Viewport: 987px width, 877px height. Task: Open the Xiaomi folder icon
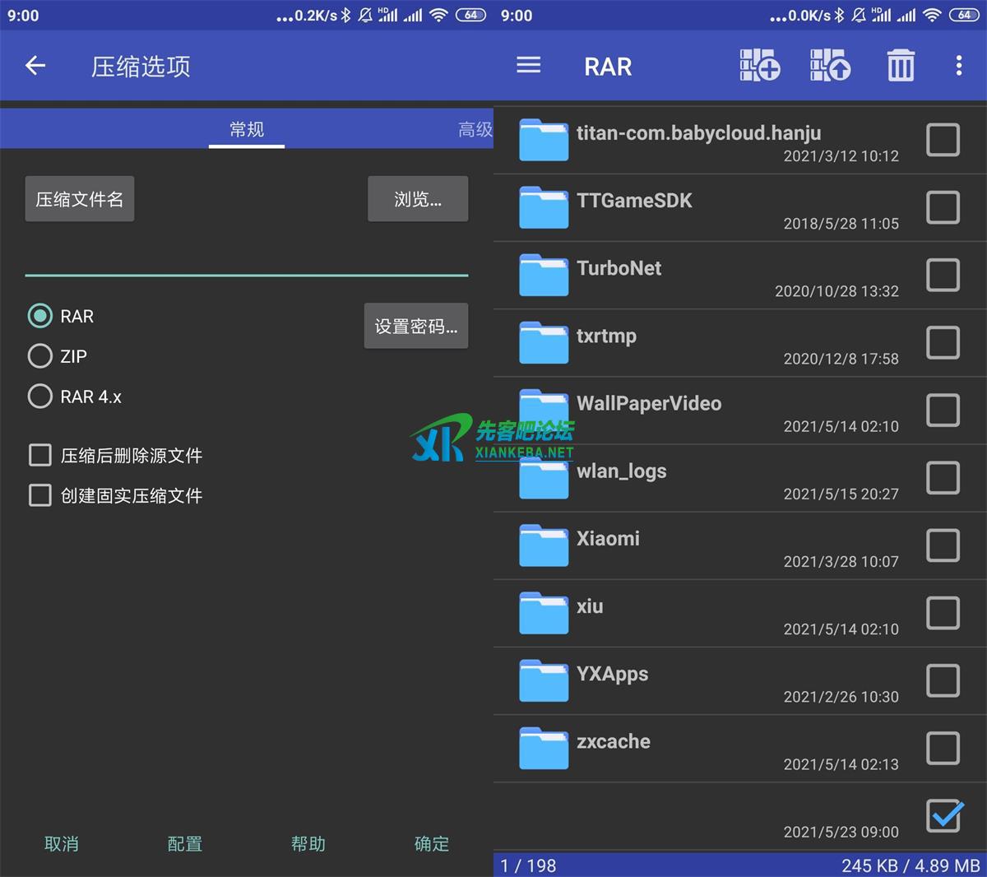[x=544, y=545]
